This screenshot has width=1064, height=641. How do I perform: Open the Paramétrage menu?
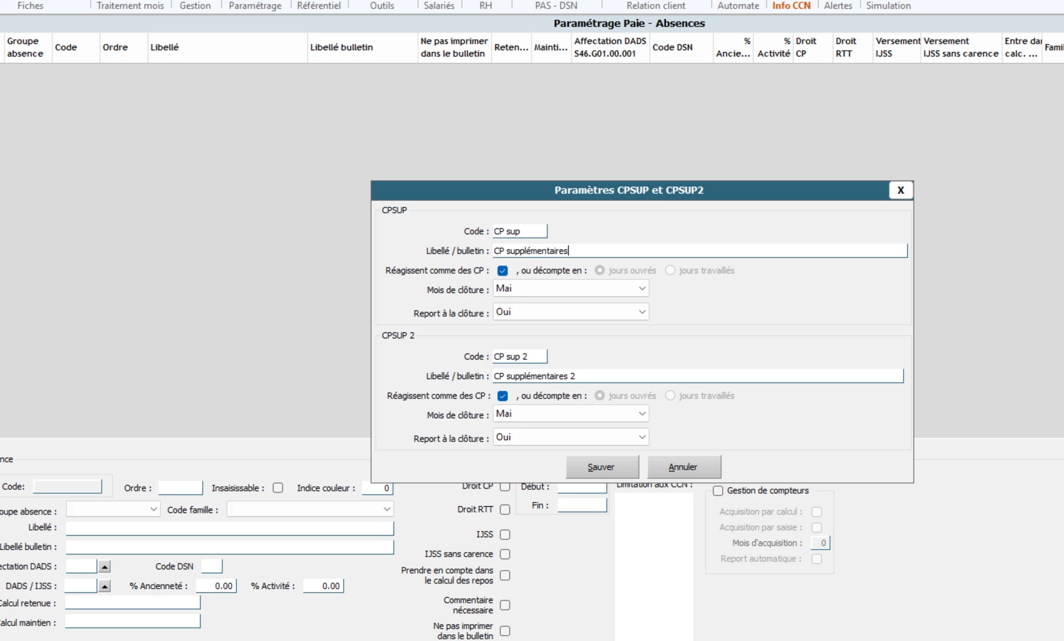click(255, 6)
